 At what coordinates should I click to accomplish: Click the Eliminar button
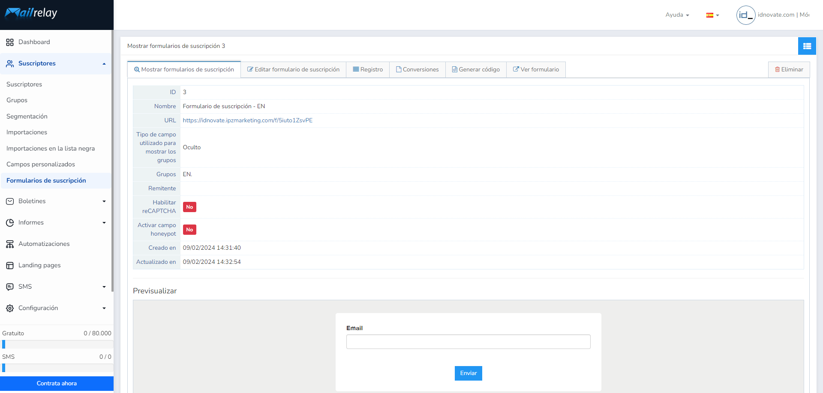pos(789,70)
